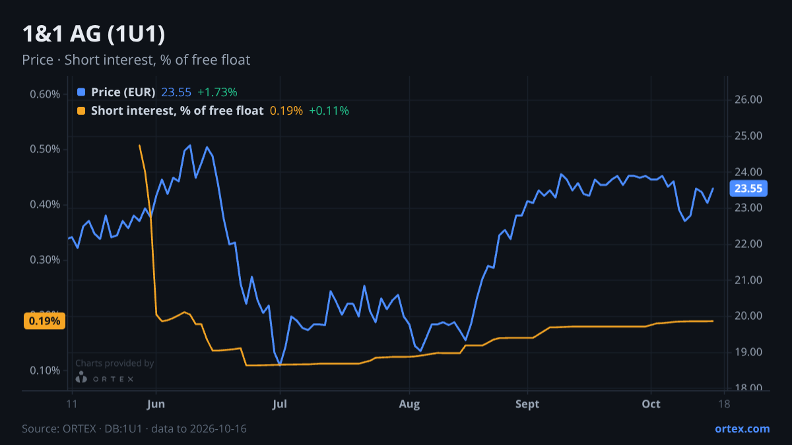This screenshot has width=792, height=445.
Task: Click the 0.40% left axis label
Action: pyautogui.click(x=45, y=204)
